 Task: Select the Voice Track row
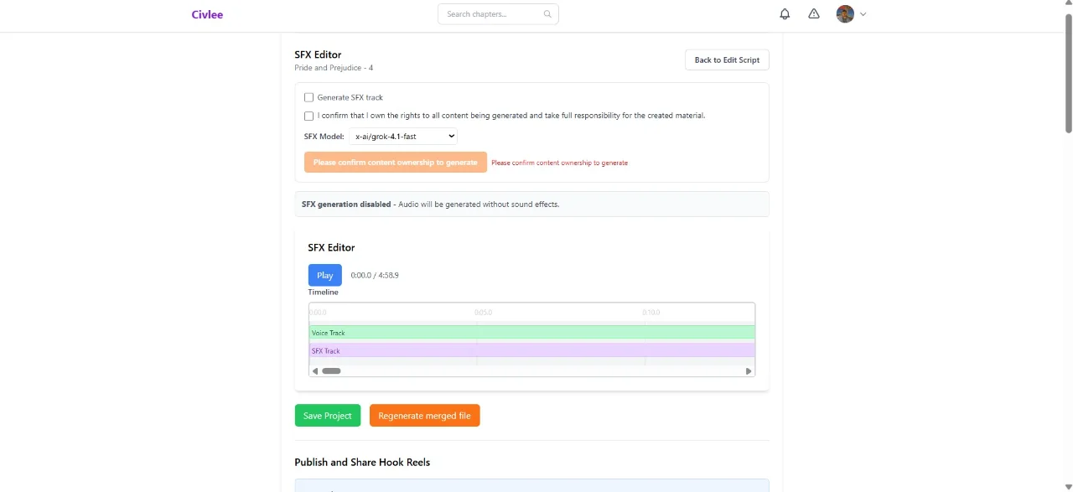[x=531, y=333]
